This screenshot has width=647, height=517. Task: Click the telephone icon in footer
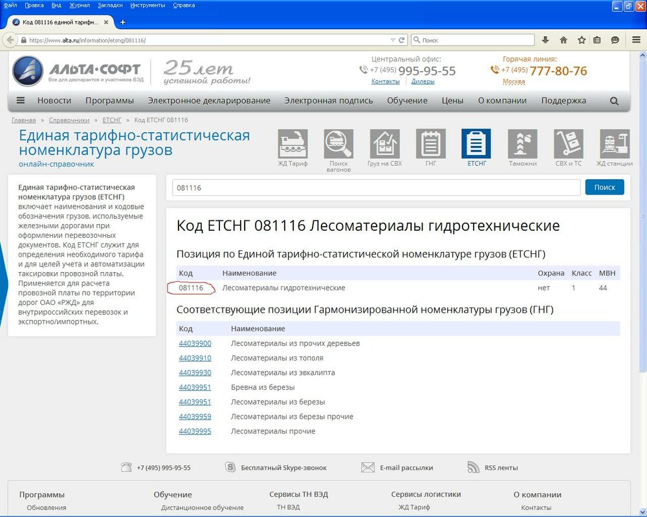(126, 467)
